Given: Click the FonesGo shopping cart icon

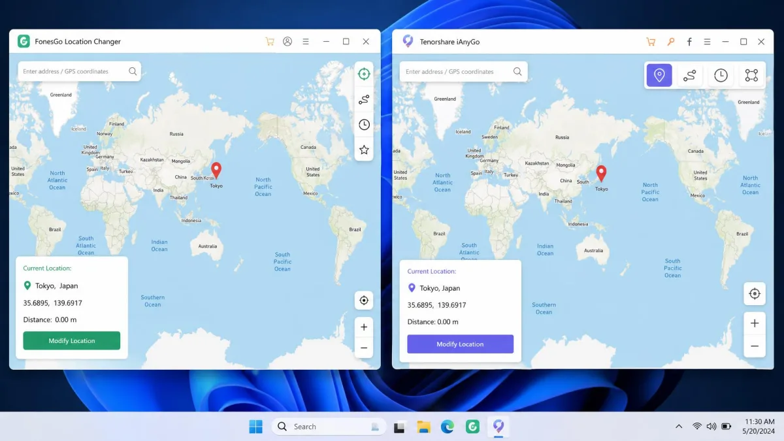Looking at the screenshot, I should (269, 41).
